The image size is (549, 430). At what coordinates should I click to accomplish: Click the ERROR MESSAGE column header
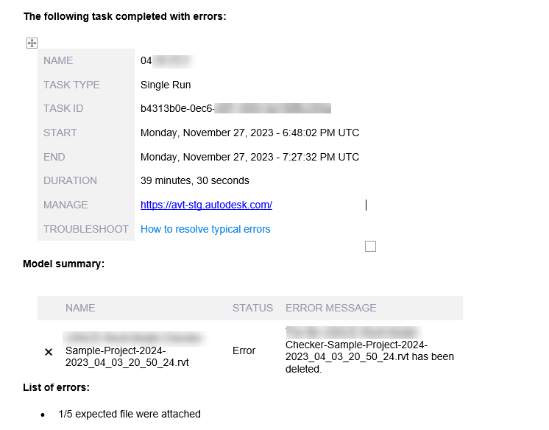tap(330, 308)
